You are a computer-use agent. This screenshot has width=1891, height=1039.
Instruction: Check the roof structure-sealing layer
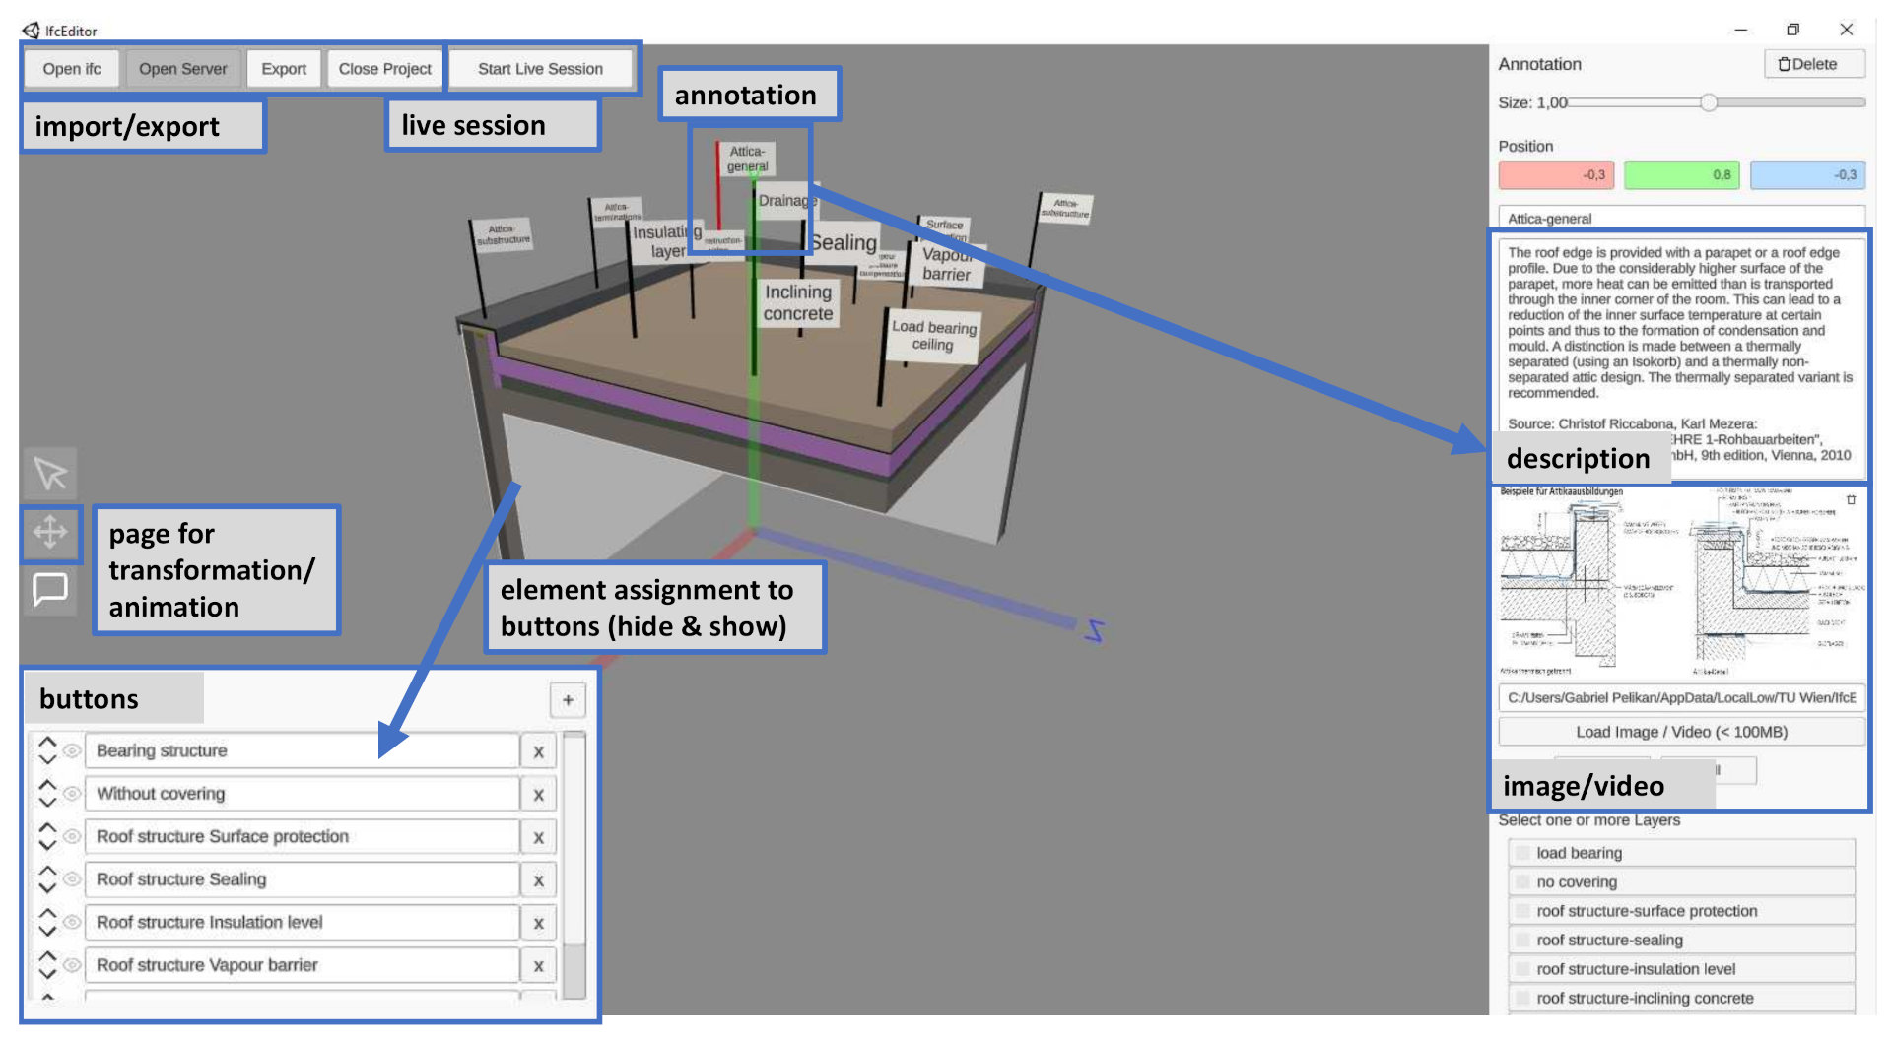[1523, 941]
